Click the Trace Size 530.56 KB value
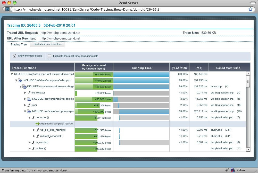Image resolution: width=258 pixels, height=173 pixels. point(209,33)
